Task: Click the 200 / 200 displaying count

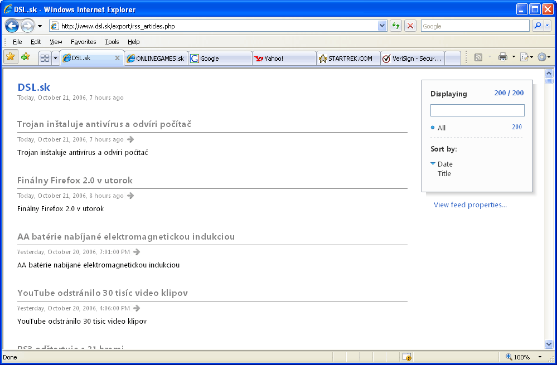Action: click(508, 93)
